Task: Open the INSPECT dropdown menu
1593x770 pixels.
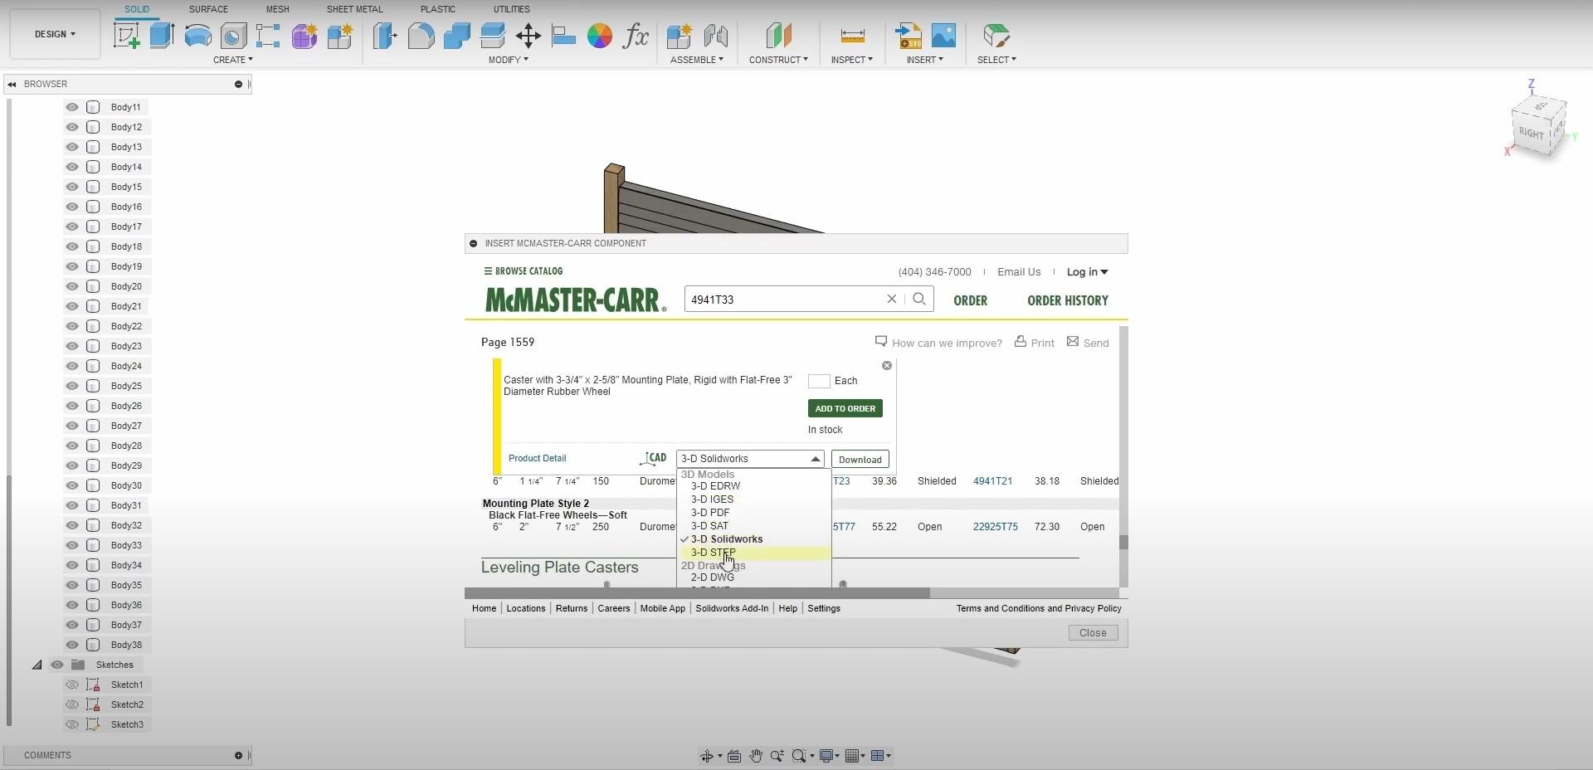Action: [852, 60]
